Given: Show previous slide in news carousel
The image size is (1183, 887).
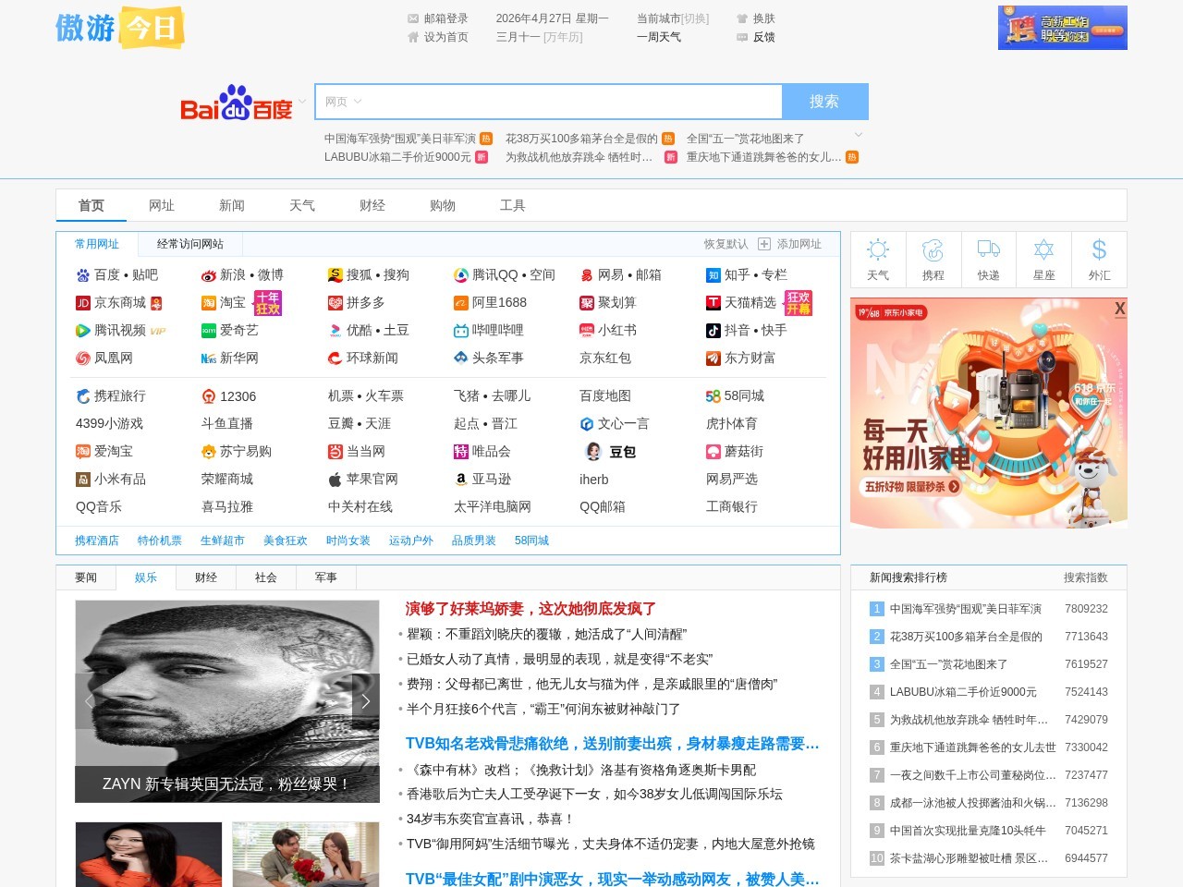Looking at the screenshot, I should click(x=89, y=701).
